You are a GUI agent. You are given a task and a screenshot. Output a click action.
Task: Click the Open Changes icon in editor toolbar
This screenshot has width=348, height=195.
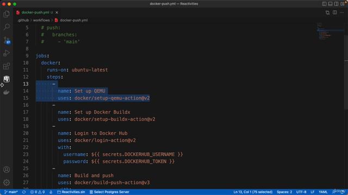click(x=327, y=12)
